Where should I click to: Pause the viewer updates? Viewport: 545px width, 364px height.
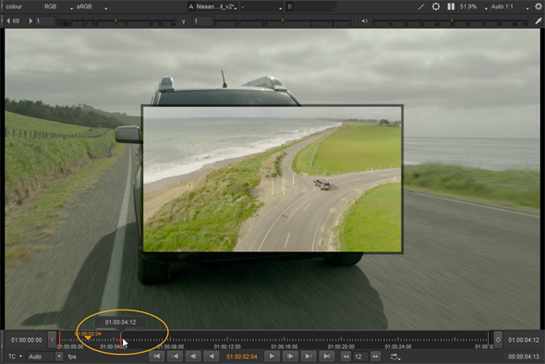pyautogui.click(x=451, y=6)
